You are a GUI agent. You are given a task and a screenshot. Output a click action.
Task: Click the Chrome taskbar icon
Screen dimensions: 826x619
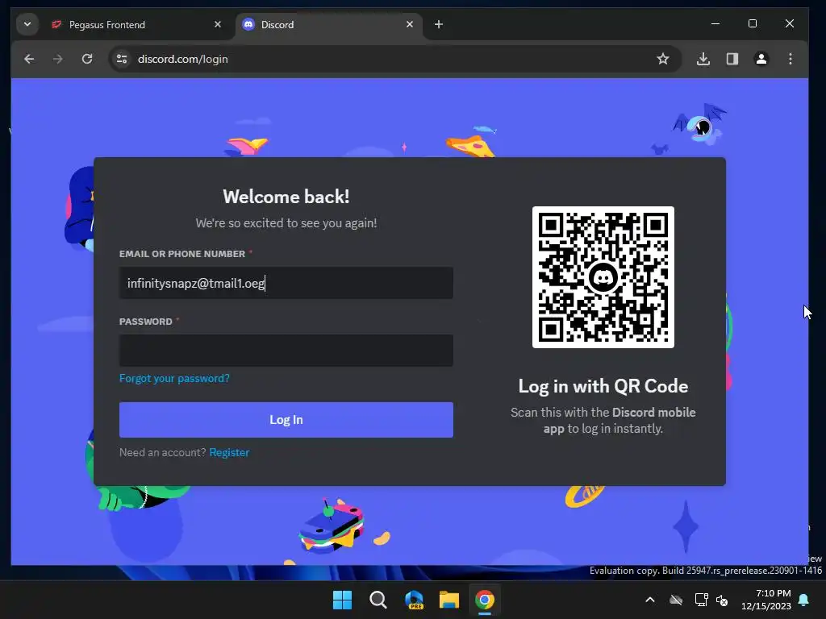point(485,600)
